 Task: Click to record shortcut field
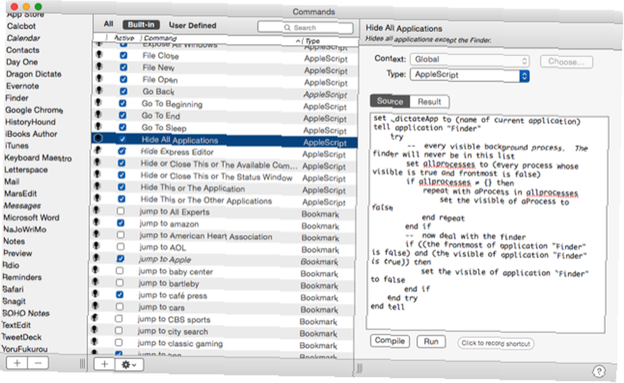(x=496, y=343)
